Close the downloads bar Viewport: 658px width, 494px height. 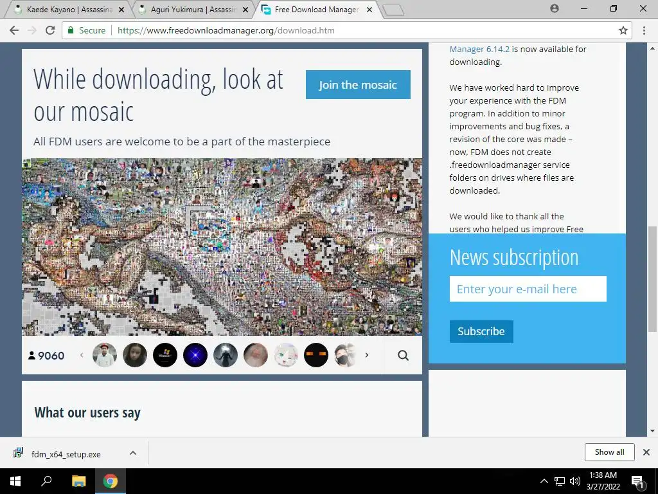pyautogui.click(x=646, y=452)
